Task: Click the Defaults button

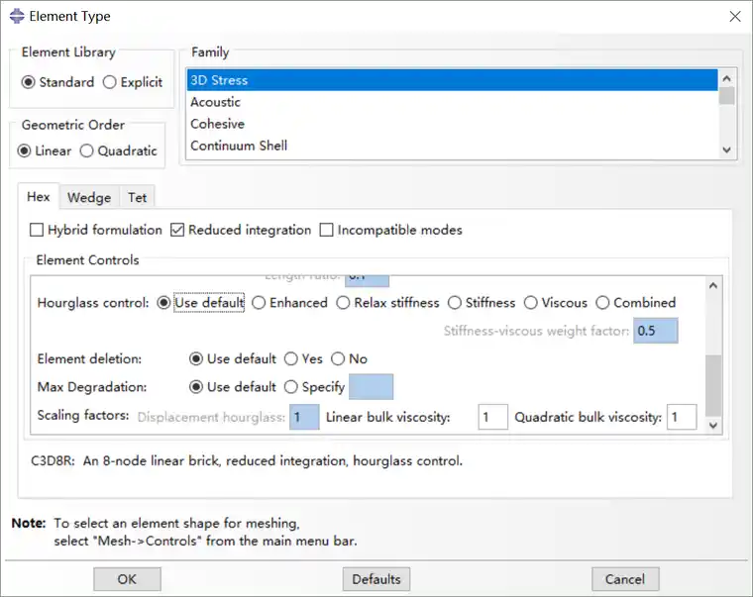Action: click(376, 579)
